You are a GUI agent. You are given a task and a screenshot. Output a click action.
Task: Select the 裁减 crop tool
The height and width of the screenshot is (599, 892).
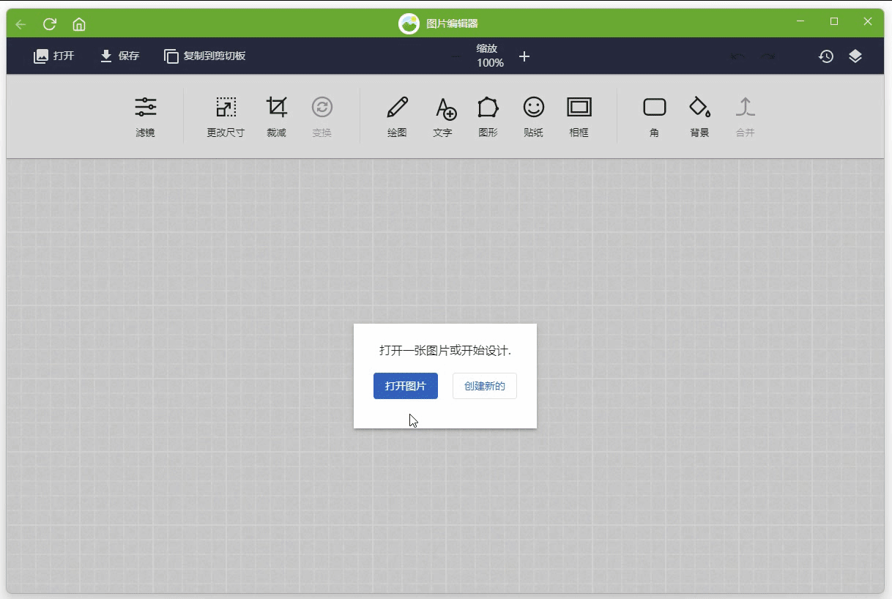click(277, 116)
